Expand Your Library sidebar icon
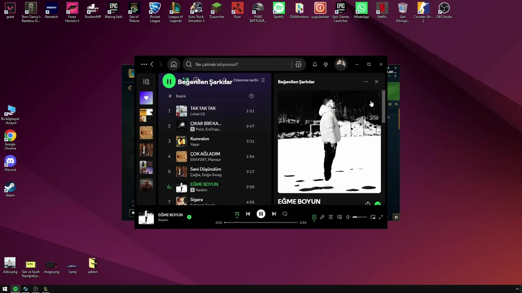Image resolution: width=522 pixels, height=293 pixels. pyautogui.click(x=146, y=82)
